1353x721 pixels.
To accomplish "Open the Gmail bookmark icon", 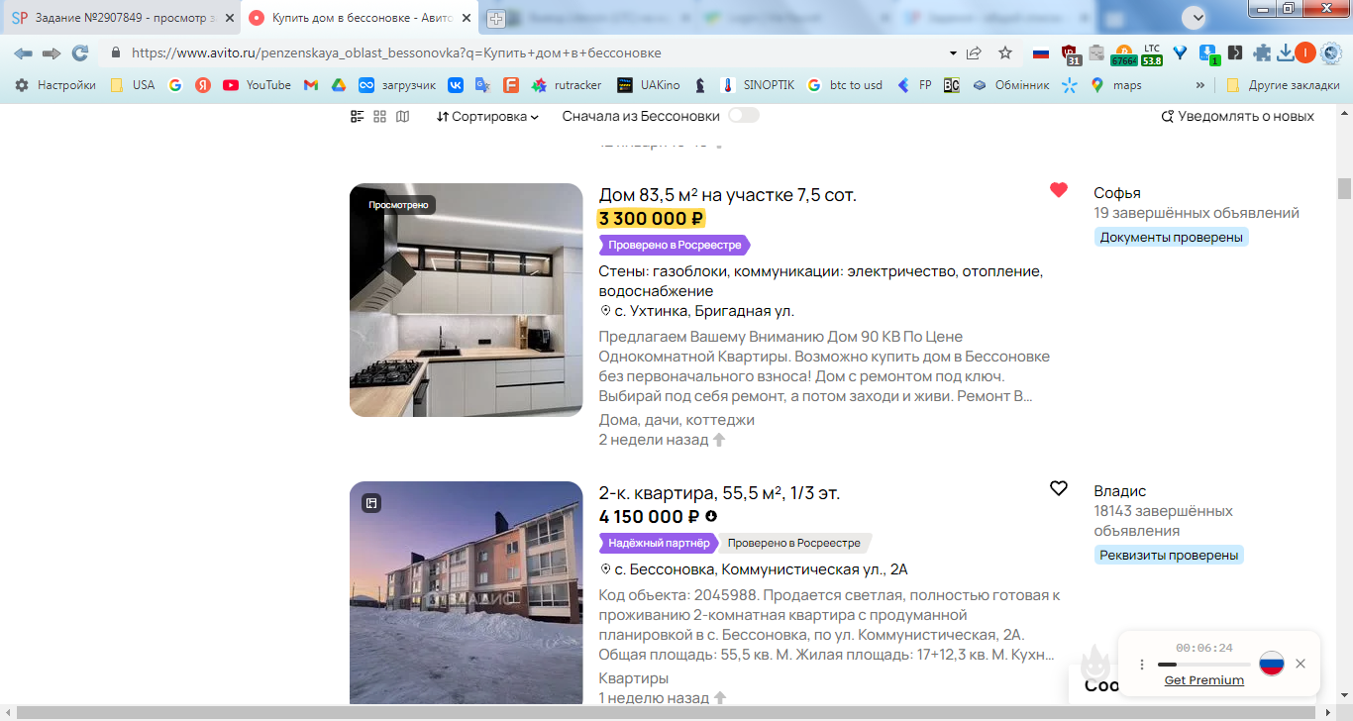I will pos(311,85).
